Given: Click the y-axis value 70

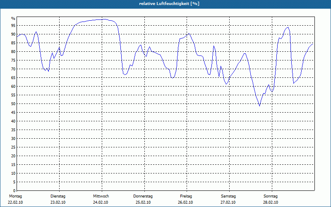Looking at the screenshot, I should click(x=13, y=69).
